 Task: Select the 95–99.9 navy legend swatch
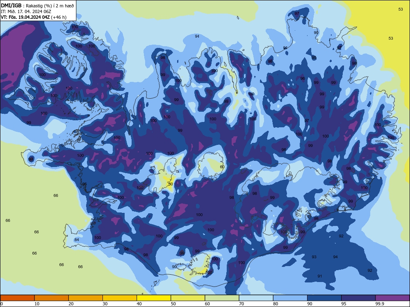click(358, 298)
